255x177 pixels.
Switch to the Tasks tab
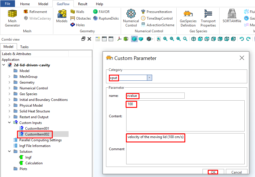[x=24, y=47]
